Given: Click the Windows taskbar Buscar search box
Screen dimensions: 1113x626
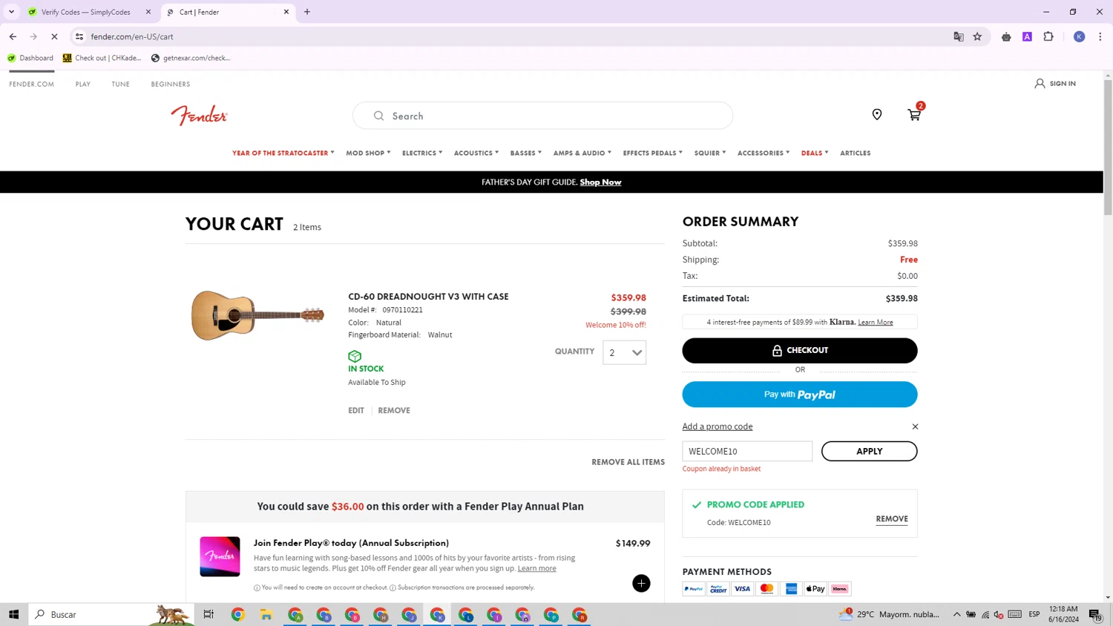Looking at the screenshot, I should pos(111,614).
